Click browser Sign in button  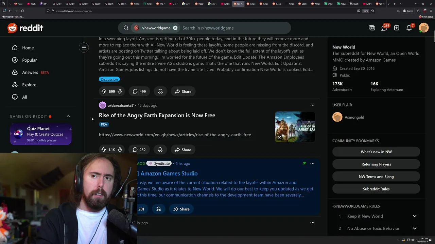point(408,11)
